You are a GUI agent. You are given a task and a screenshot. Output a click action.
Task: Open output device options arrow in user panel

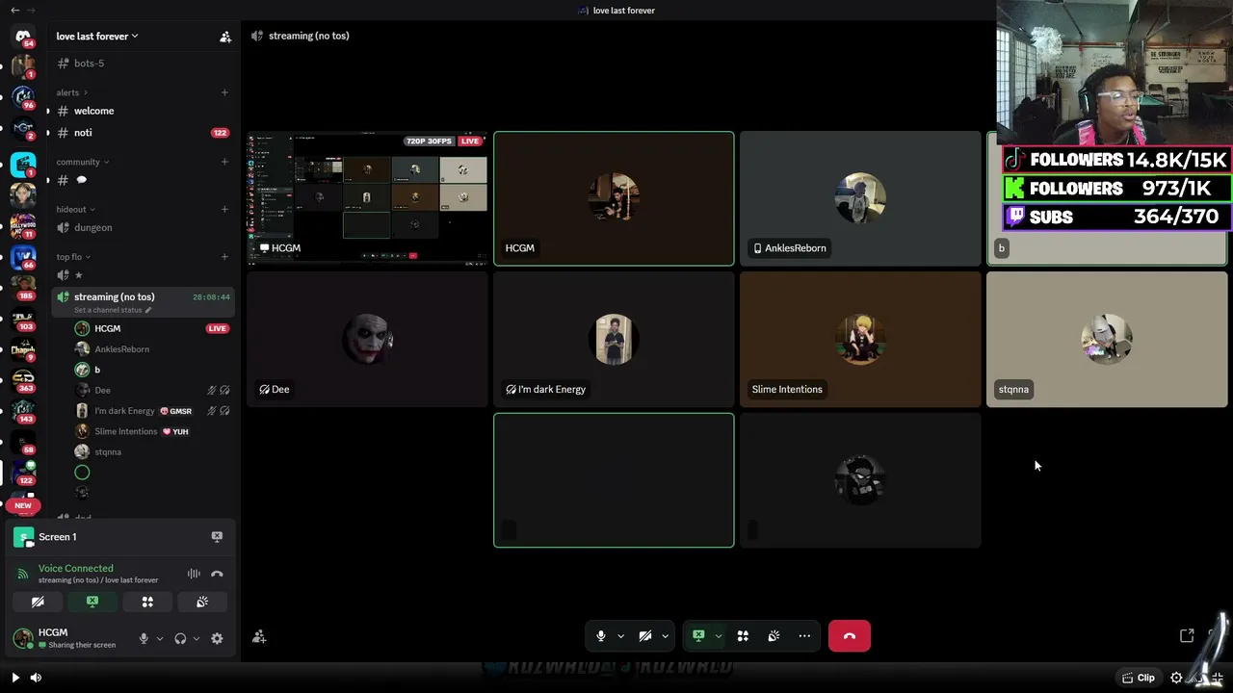(x=197, y=638)
